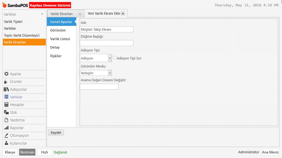Expand the Adisyon Tipi dropdown
This screenshot has height=158, width=282.
(110, 58)
